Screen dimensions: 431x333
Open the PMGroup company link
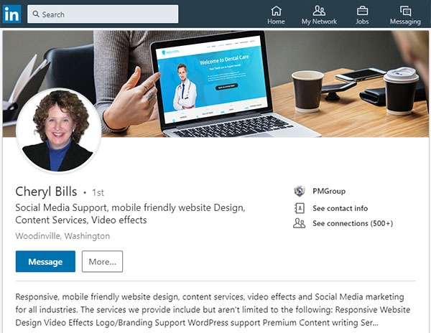pos(329,191)
